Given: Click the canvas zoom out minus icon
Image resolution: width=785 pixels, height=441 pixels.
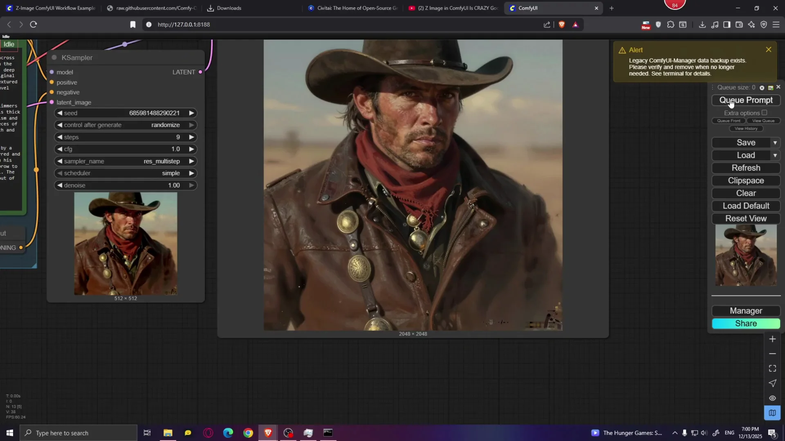Looking at the screenshot, I should point(772,354).
